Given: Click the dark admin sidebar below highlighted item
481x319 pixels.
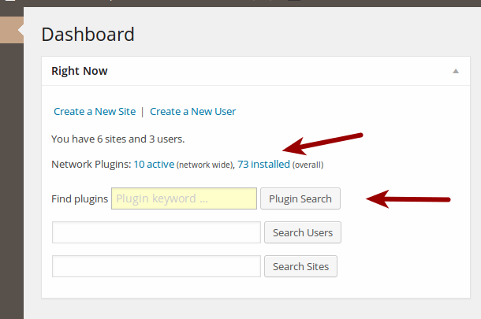Looking at the screenshot, I should (12, 181).
